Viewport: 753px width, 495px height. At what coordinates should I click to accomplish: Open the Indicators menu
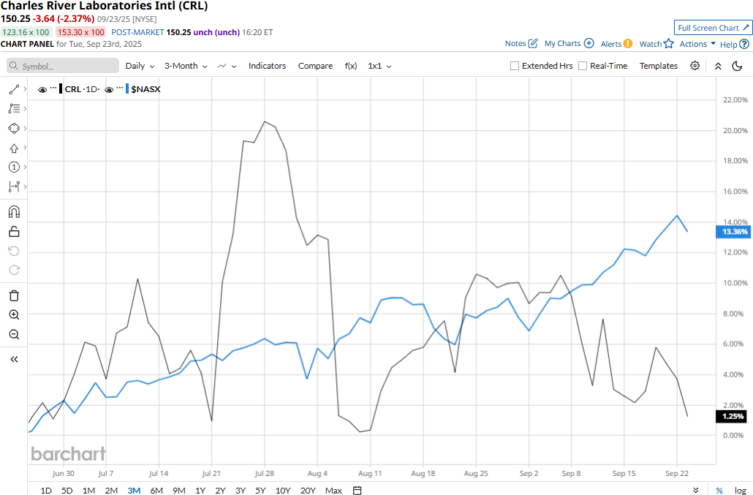click(x=267, y=66)
